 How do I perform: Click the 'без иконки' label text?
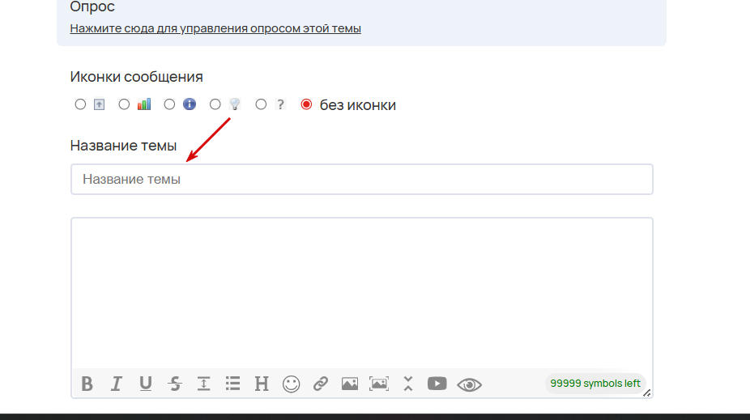[358, 105]
